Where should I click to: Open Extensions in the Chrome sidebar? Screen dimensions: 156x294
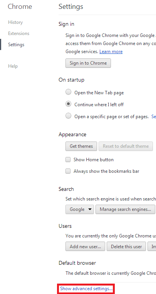19,33
